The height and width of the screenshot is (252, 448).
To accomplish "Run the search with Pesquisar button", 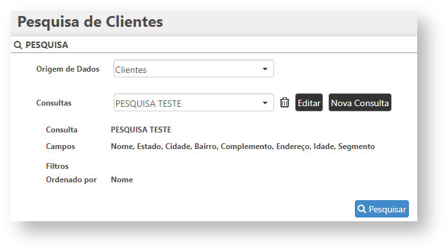I will [382, 209].
